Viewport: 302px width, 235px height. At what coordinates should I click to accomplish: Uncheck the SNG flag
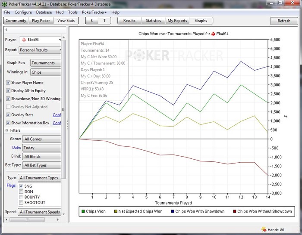(x=21, y=186)
